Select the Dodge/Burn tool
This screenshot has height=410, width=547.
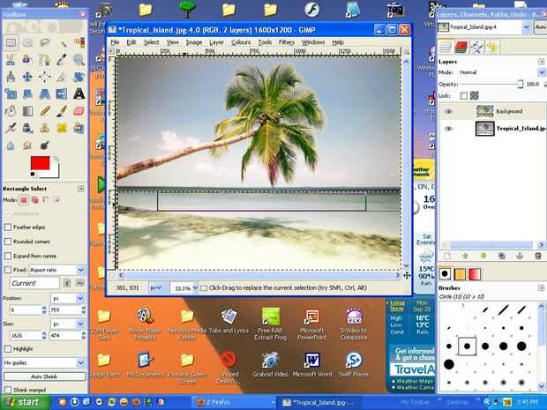45,145
